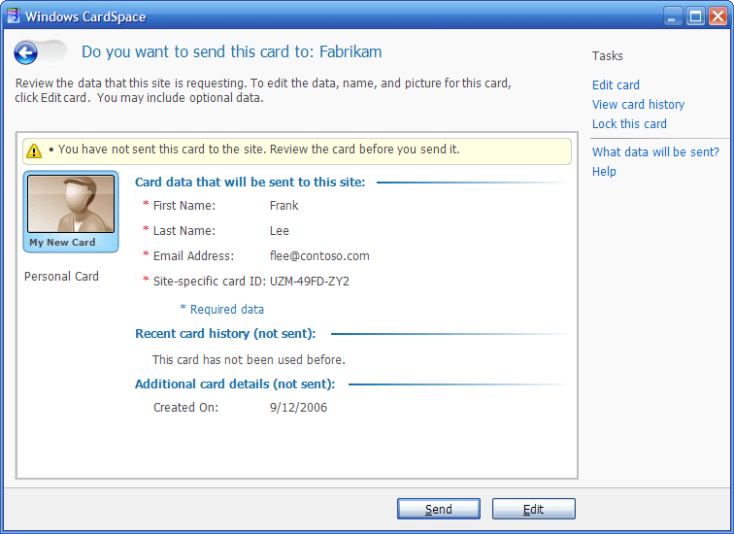Click the Tasks panel heading
Image resolution: width=734 pixels, height=534 pixels.
607,56
